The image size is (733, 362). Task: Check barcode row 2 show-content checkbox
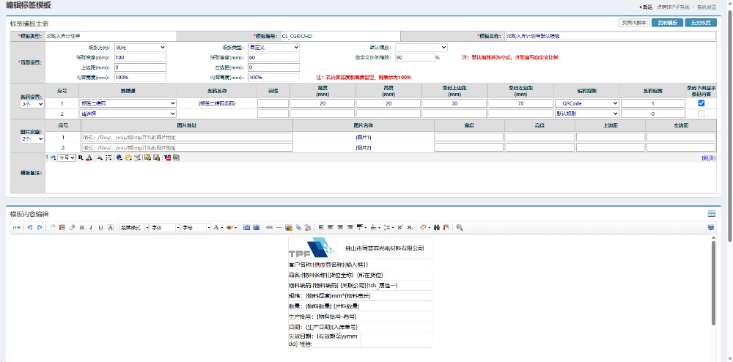point(701,114)
